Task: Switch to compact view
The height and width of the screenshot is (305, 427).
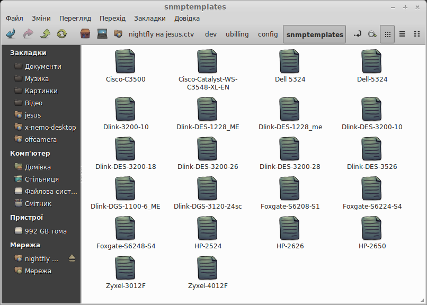Action: click(x=416, y=34)
